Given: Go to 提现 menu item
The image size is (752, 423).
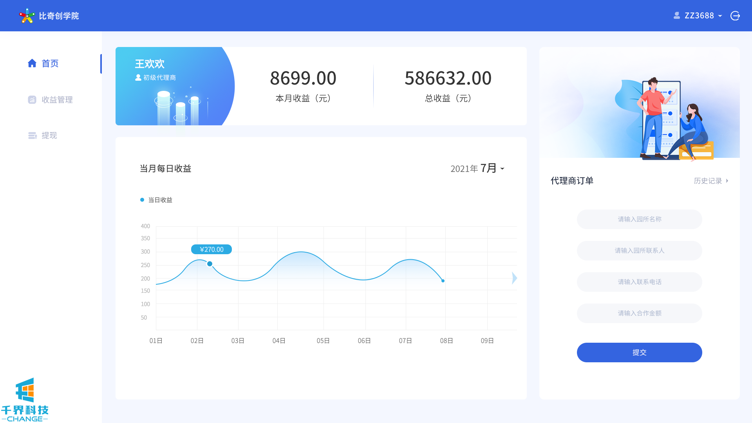Looking at the screenshot, I should (49, 136).
